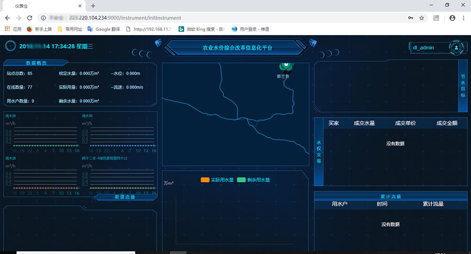
Task: Click the browser back arrow
Action: [x=7, y=18]
